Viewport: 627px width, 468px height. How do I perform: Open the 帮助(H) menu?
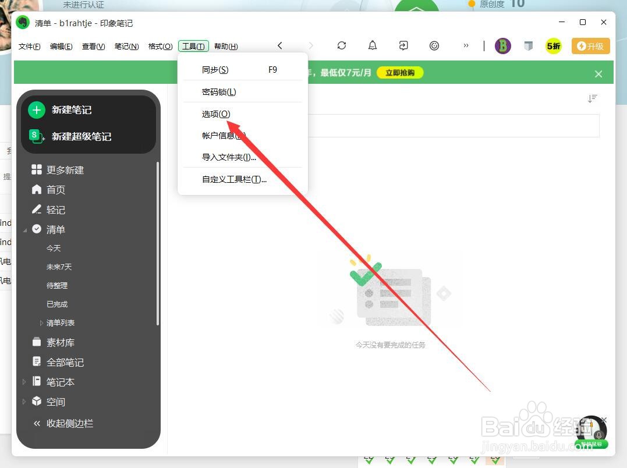coord(226,47)
